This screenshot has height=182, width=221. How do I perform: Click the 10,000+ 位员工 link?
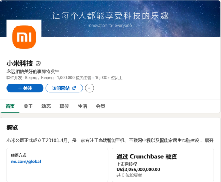(109, 78)
